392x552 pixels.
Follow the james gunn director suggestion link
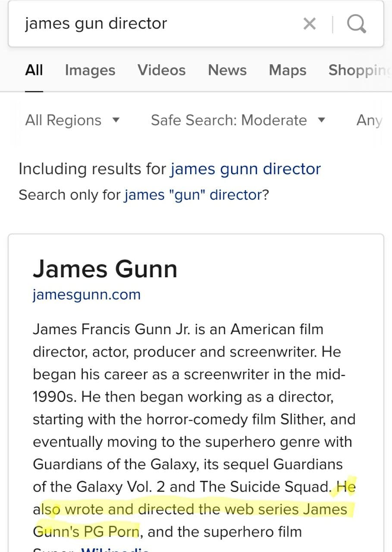245,169
